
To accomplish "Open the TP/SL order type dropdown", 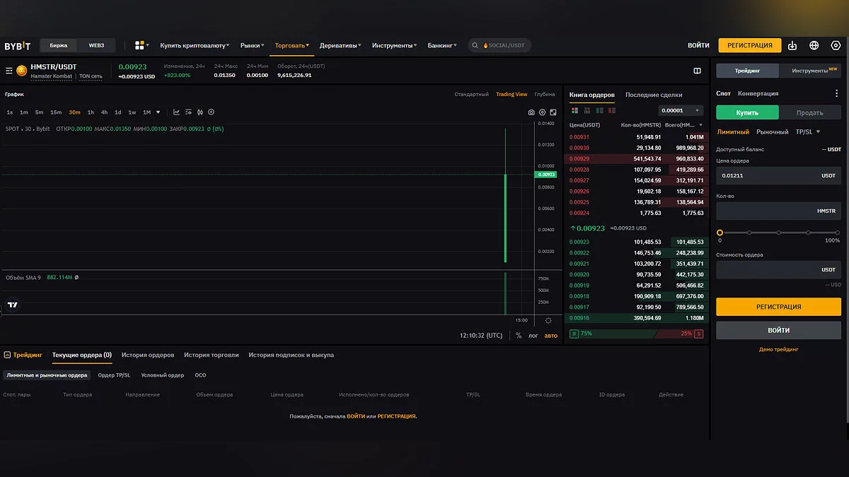I will (807, 131).
